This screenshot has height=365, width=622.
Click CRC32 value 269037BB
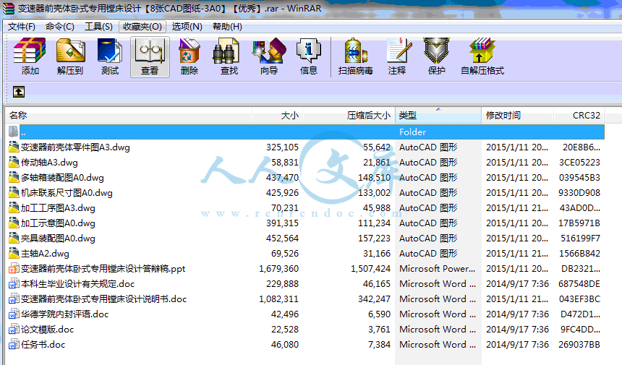click(x=579, y=344)
